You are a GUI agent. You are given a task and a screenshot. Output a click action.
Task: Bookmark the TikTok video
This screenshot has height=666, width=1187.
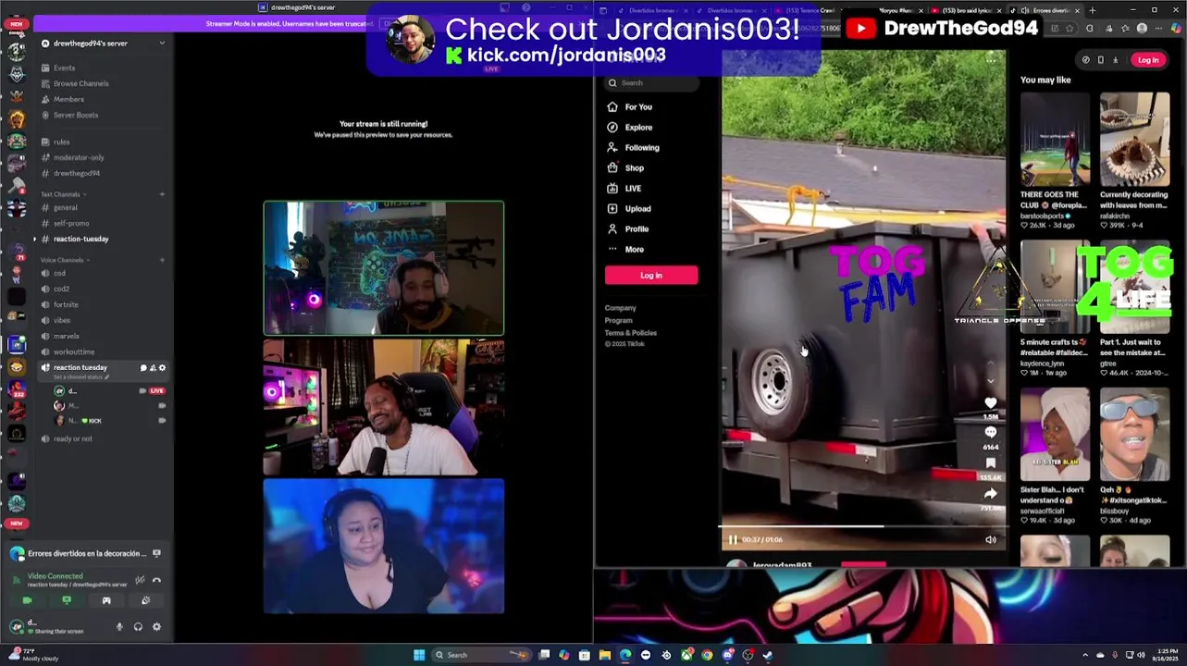coord(991,463)
